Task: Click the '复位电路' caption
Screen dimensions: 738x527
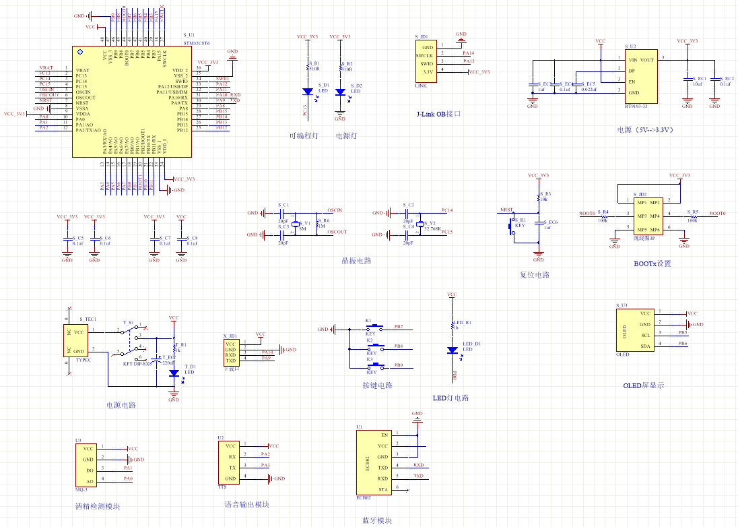Action: pos(534,274)
